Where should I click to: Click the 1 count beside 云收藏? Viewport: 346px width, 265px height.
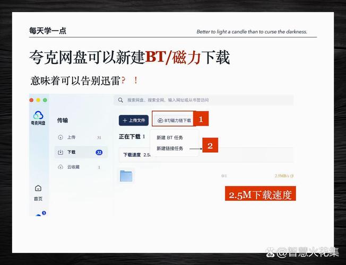pos(99,167)
